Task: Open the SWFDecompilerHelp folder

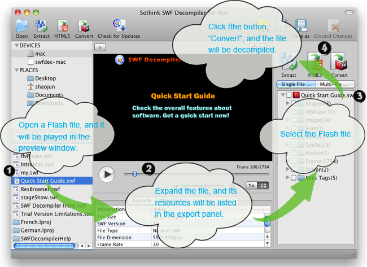Action: 52,238
